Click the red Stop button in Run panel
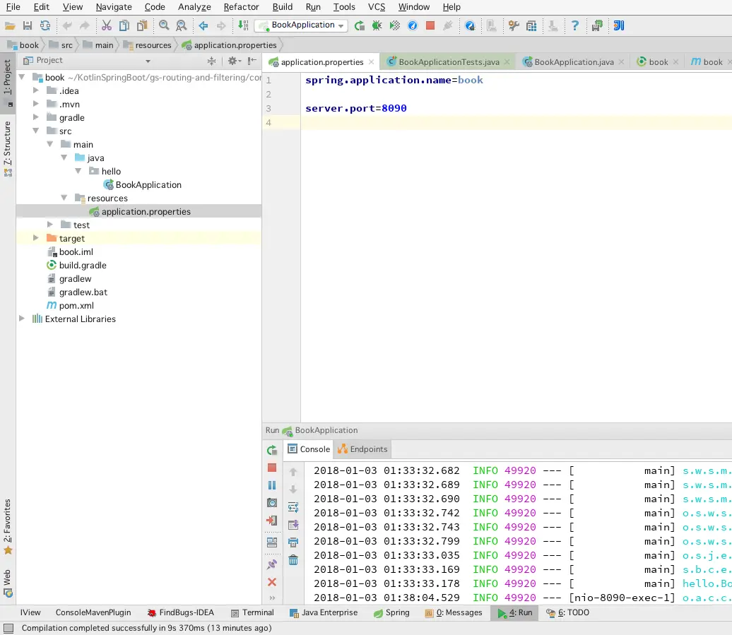Image resolution: width=732 pixels, height=635 pixels. 272,468
